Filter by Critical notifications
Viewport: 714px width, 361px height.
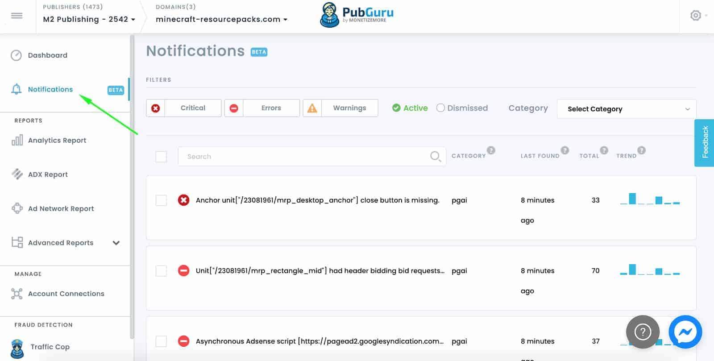(184, 108)
